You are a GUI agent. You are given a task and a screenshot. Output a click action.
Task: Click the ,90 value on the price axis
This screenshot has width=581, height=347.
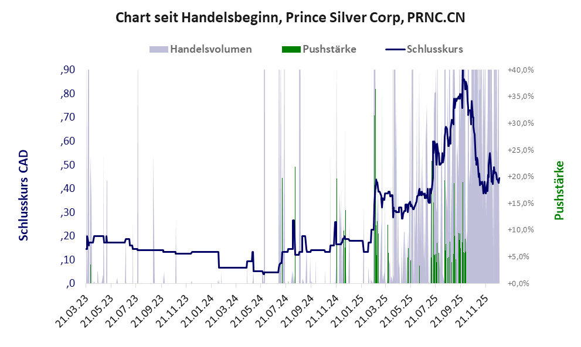pyautogui.click(x=67, y=70)
